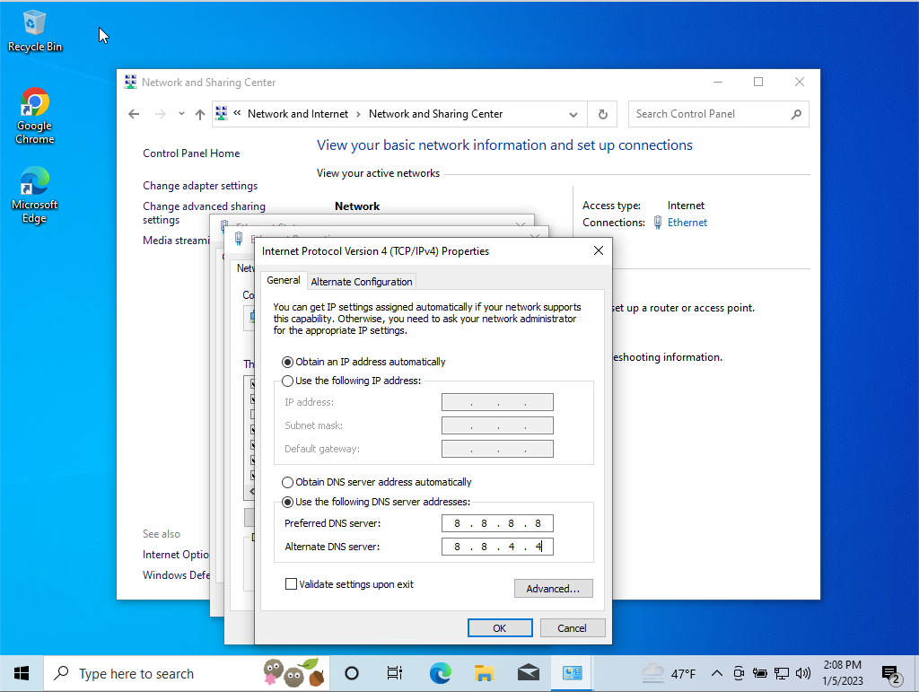Select the Control Panel taskbar icon
This screenshot has height=692, width=919.
point(572,674)
